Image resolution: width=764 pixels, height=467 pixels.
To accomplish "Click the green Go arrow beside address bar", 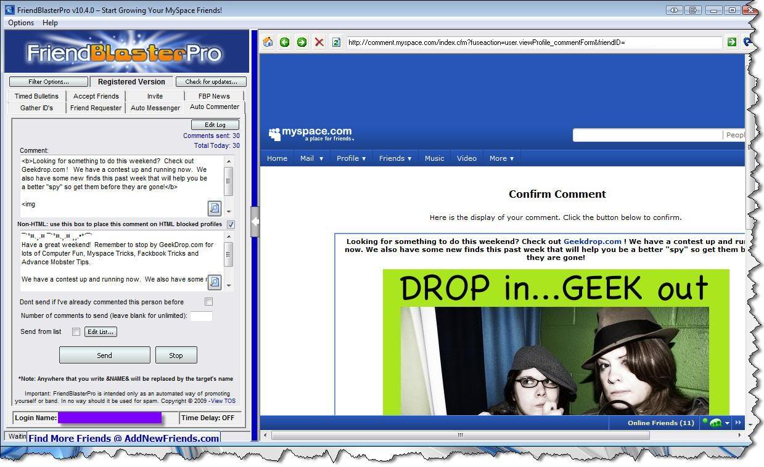I will (x=731, y=42).
